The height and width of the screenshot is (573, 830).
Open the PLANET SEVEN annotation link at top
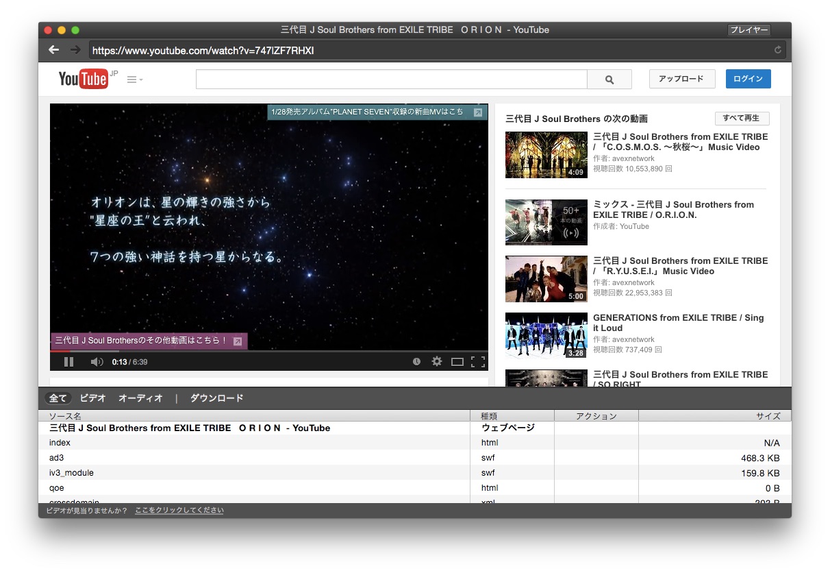tap(377, 112)
